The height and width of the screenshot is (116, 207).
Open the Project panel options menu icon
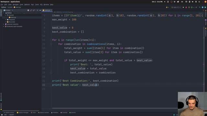point(38,10)
